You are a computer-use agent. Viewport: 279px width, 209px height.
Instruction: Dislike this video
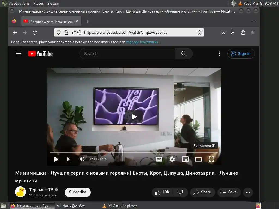tap(180, 192)
